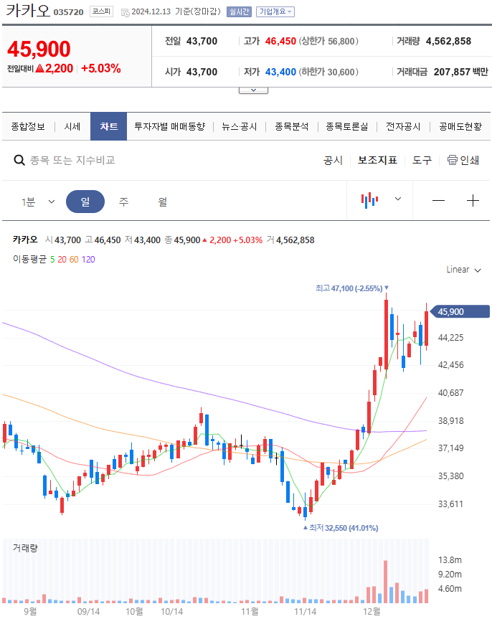Open the 1분 minute interval dropdown
The height and width of the screenshot is (619, 492).
click(x=38, y=202)
